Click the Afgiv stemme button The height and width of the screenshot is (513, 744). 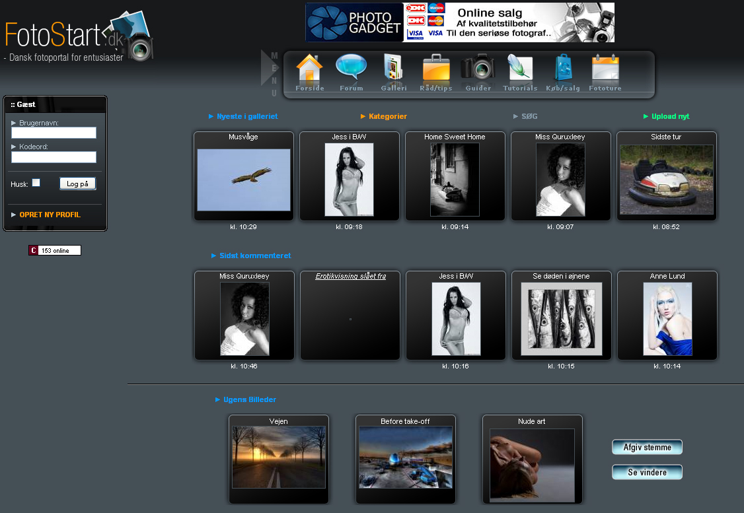647,448
